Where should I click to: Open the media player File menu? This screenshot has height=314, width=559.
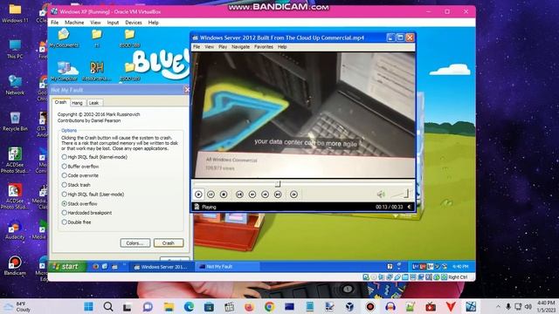(x=197, y=46)
